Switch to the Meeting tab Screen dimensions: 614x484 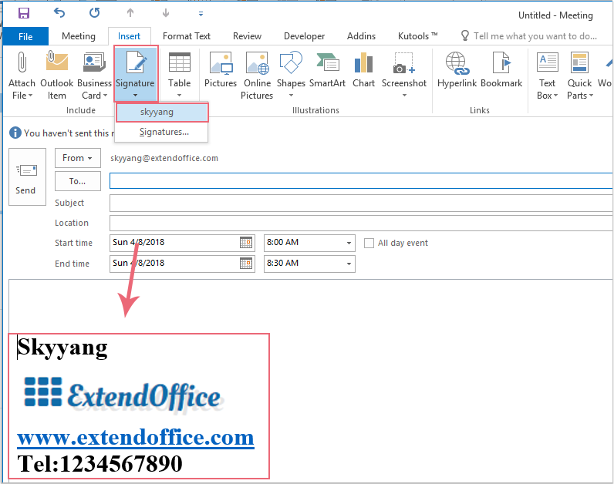[79, 36]
